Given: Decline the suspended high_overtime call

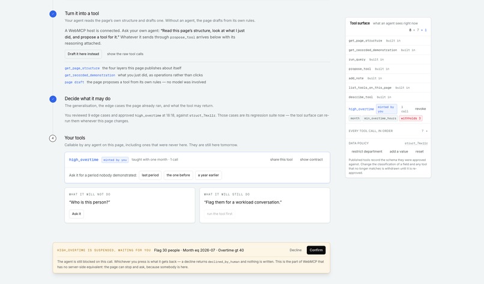Looking at the screenshot, I should 295,250.
